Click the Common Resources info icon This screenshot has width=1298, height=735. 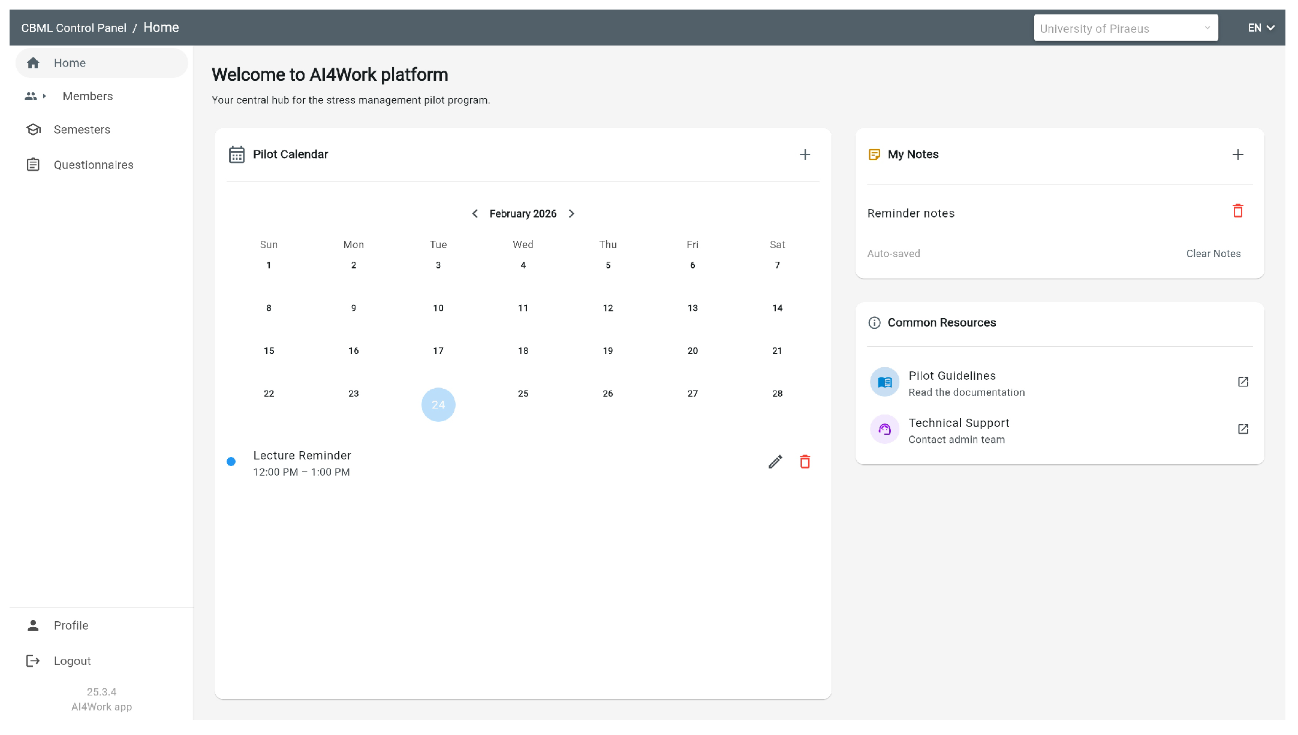pos(875,323)
